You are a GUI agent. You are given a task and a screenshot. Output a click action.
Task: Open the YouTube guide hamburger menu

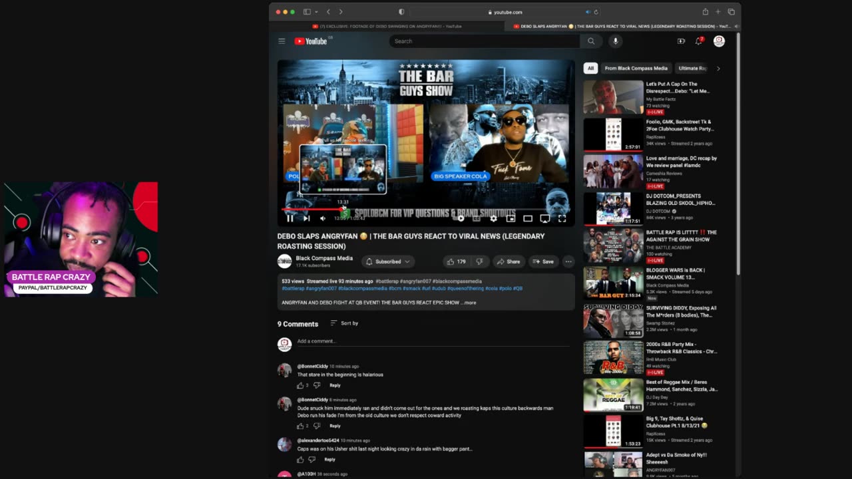pyautogui.click(x=282, y=41)
